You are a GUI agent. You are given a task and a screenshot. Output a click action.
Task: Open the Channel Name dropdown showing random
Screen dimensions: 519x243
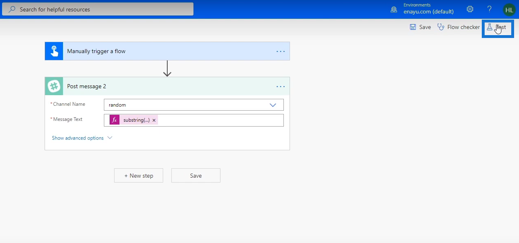193,105
